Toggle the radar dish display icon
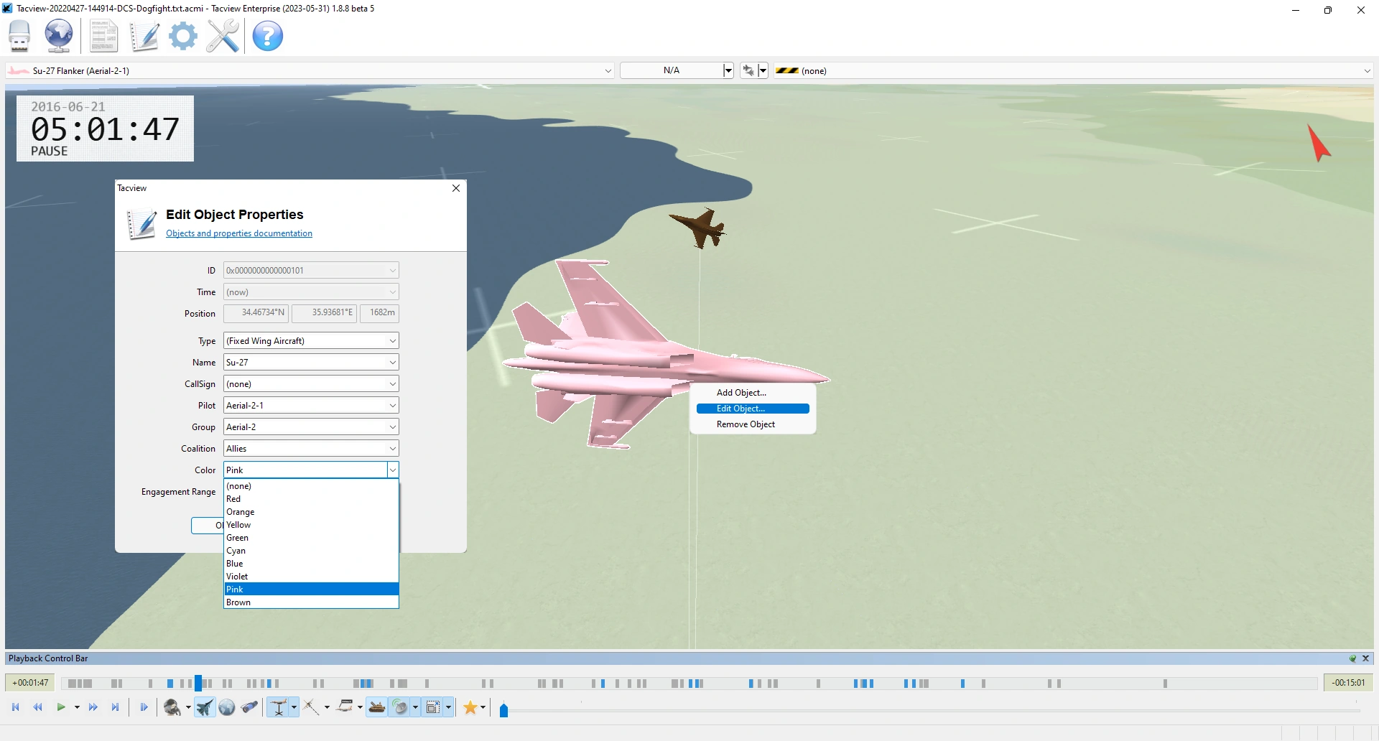The width and height of the screenshot is (1379, 741). 401,707
